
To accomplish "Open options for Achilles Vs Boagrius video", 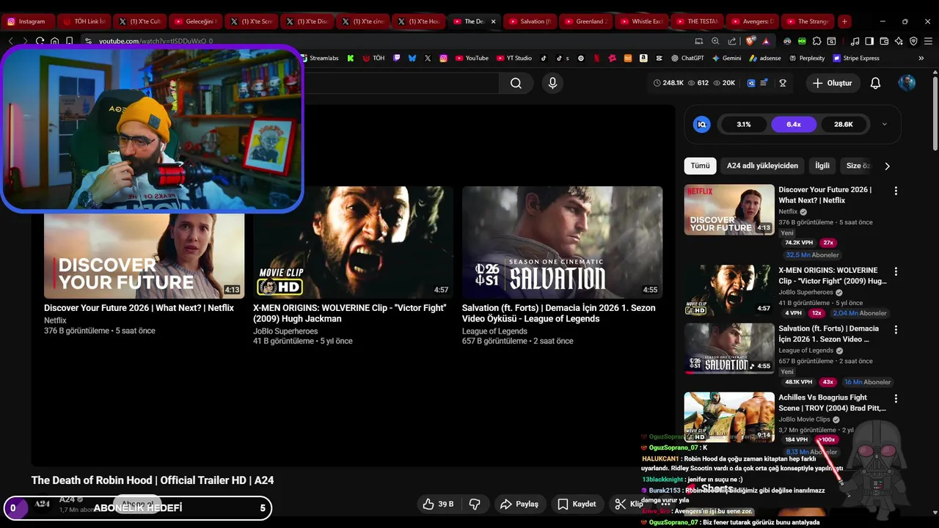I will pos(895,399).
